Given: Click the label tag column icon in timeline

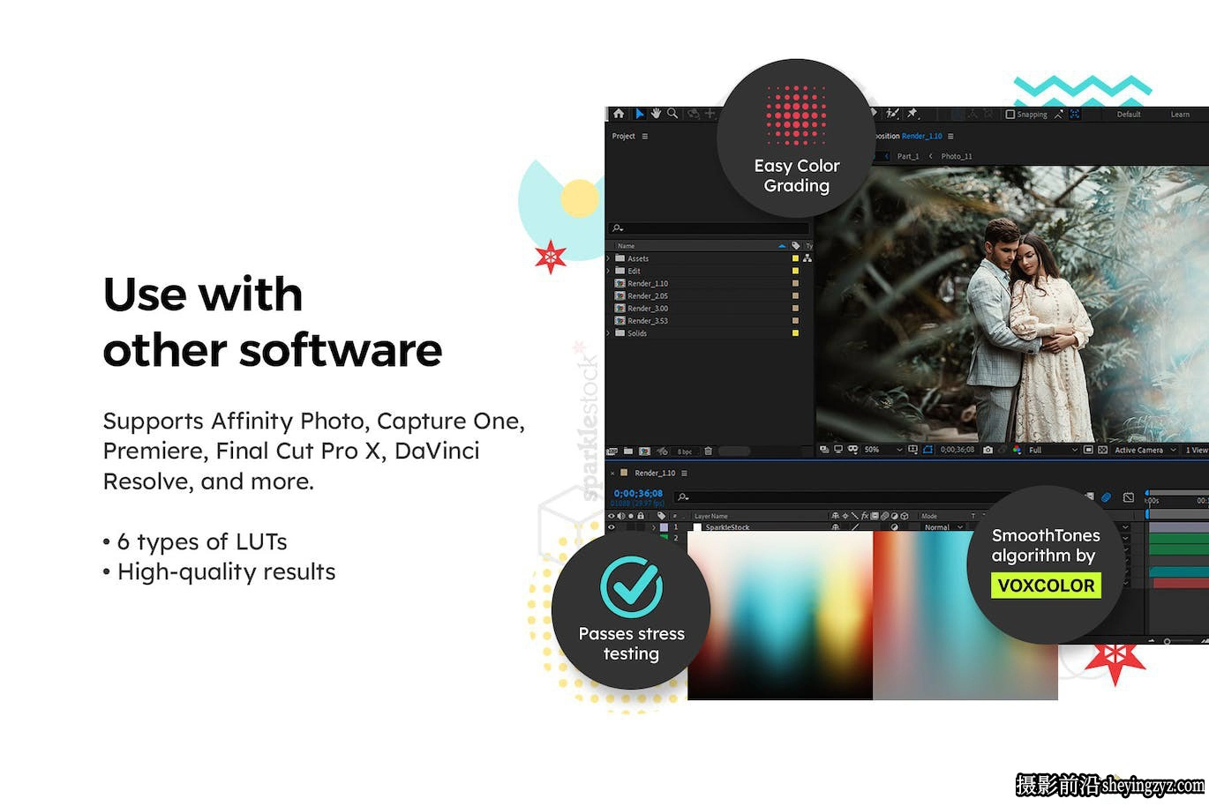Looking at the screenshot, I should (x=661, y=516).
